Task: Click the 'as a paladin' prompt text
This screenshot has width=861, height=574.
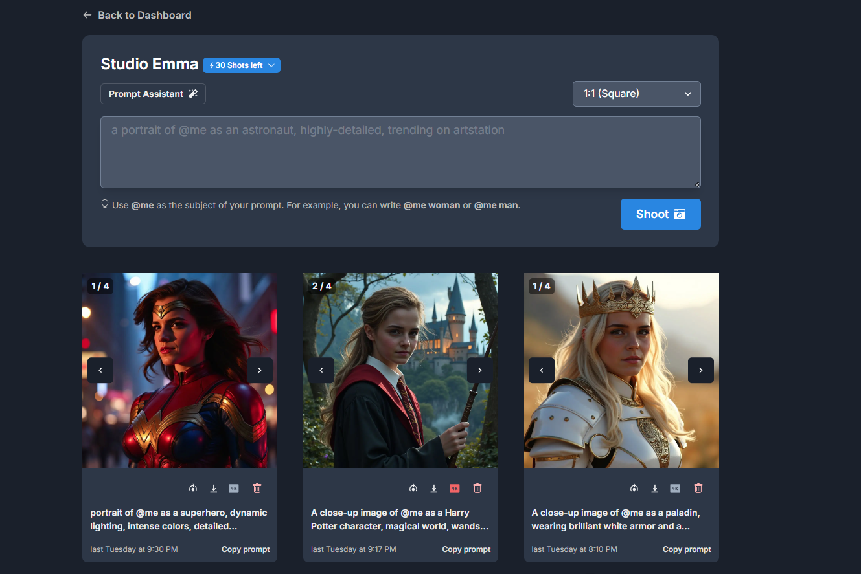Action: click(615, 520)
